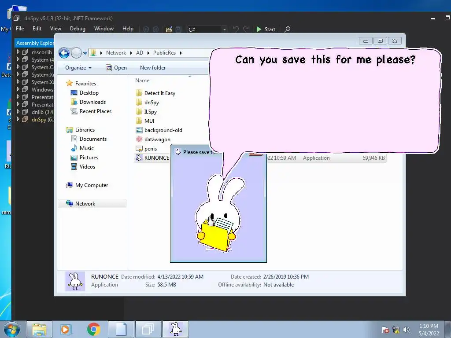Viewport: 451px width, 338px height.
Task: Click the dnSpy navigate forward toolbar icon
Action: (x=155, y=29)
